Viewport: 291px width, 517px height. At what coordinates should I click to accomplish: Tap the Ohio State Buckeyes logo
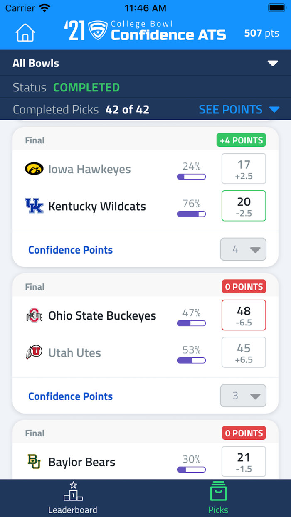click(x=34, y=315)
